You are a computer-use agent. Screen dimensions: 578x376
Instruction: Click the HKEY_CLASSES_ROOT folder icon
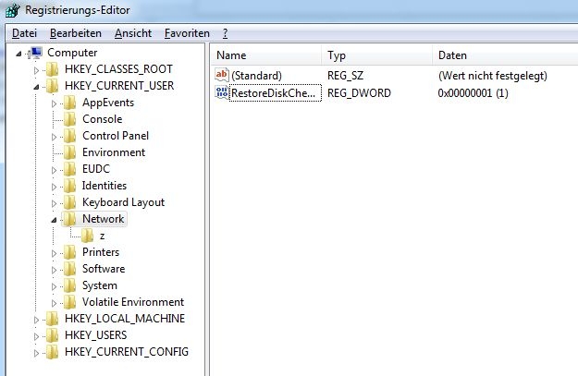tap(53, 69)
